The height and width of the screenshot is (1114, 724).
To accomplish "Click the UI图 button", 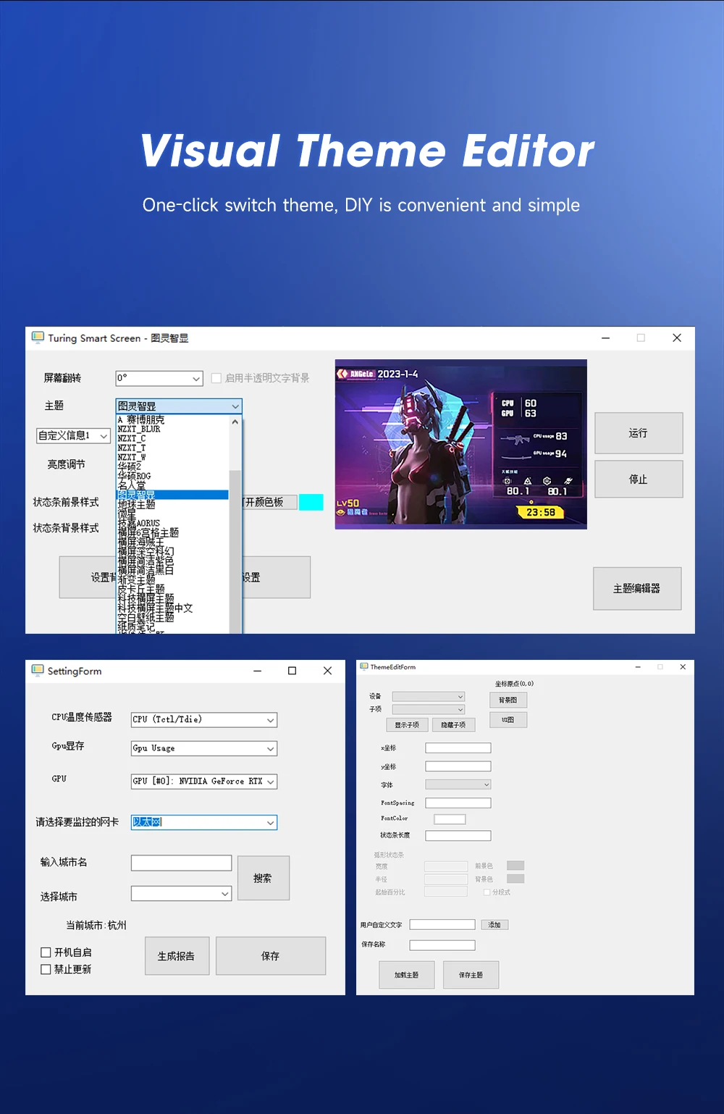I will pos(508,719).
